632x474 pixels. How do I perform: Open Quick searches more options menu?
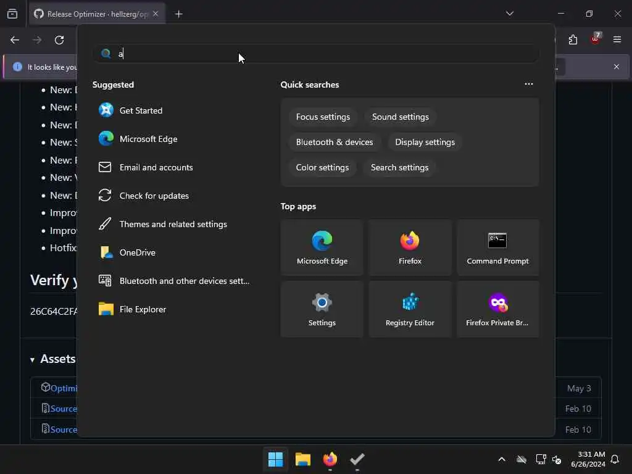pos(529,84)
